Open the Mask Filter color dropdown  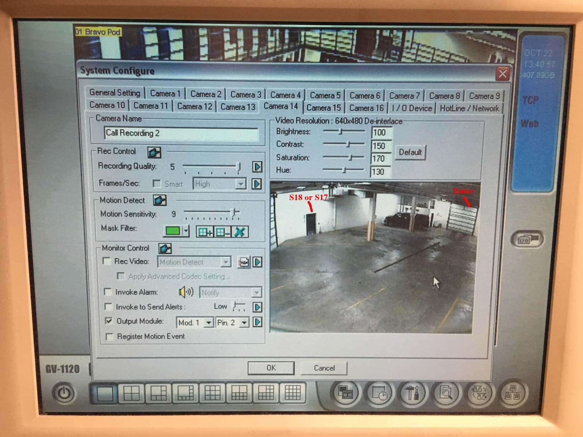186,232
